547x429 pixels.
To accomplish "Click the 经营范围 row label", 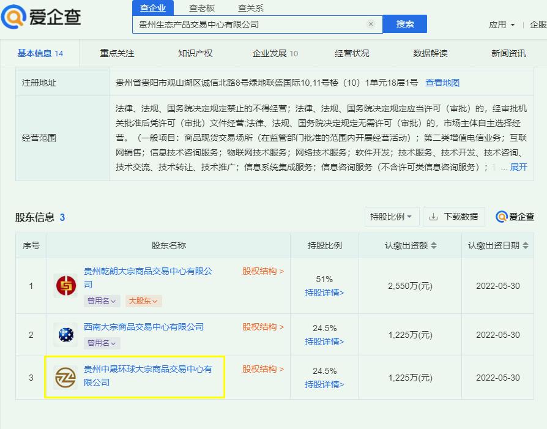I will click(x=39, y=138).
